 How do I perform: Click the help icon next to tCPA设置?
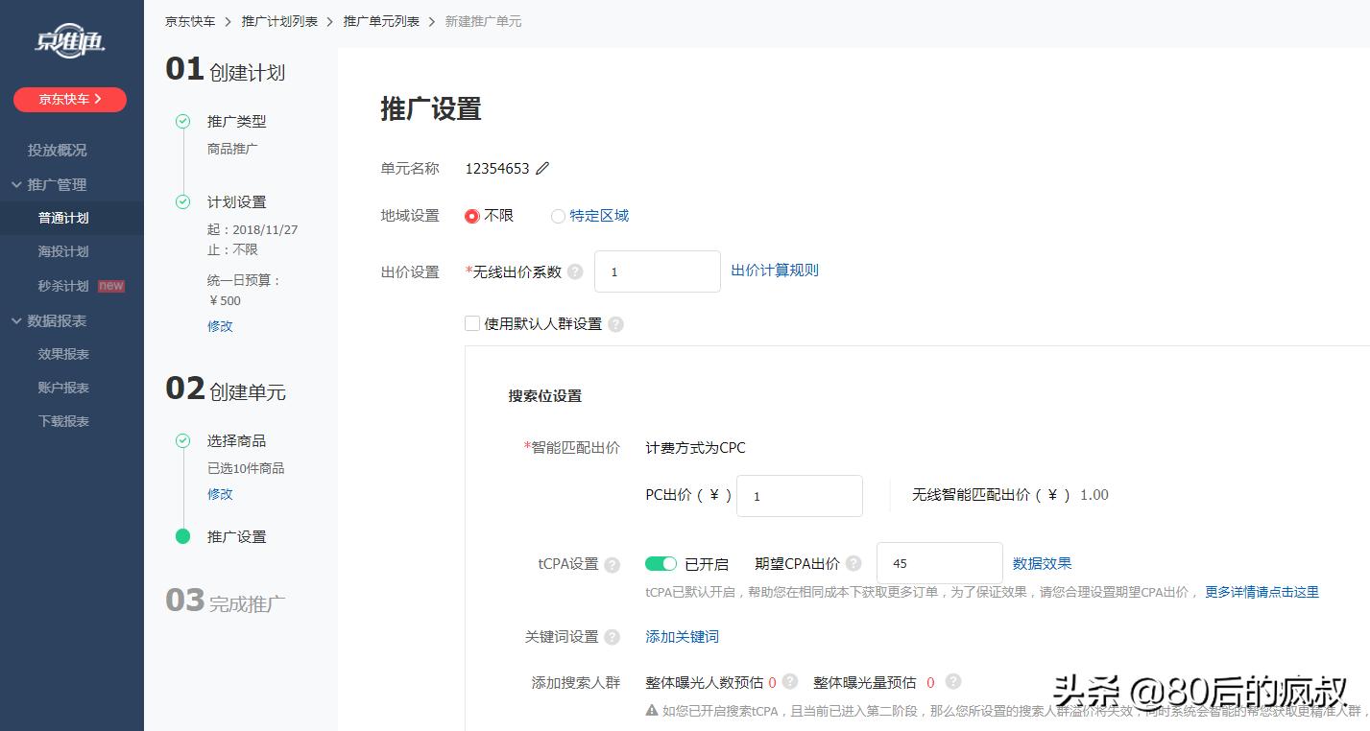click(612, 564)
